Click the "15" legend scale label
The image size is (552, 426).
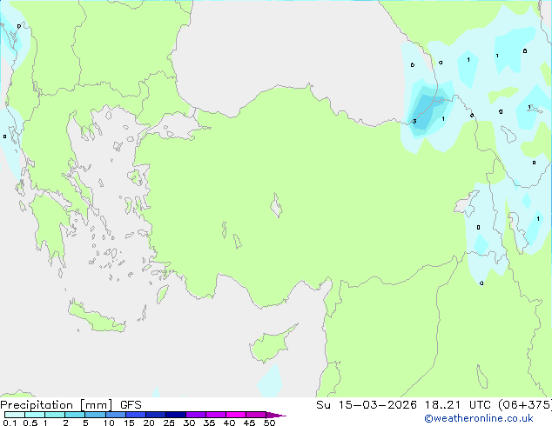pyautogui.click(x=129, y=423)
